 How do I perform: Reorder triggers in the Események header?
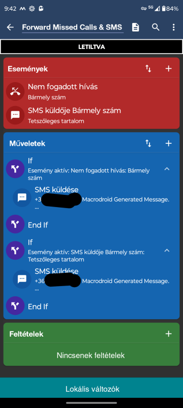click(x=148, y=69)
